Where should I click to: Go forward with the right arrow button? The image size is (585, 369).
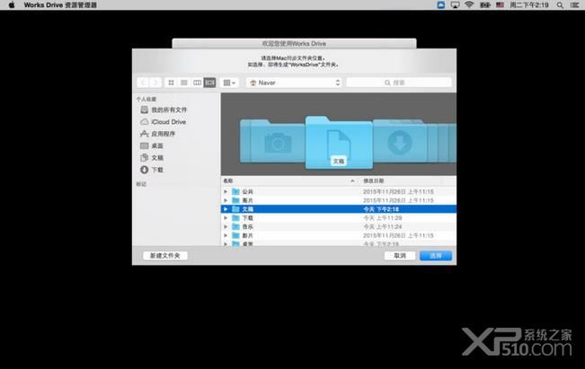point(155,83)
